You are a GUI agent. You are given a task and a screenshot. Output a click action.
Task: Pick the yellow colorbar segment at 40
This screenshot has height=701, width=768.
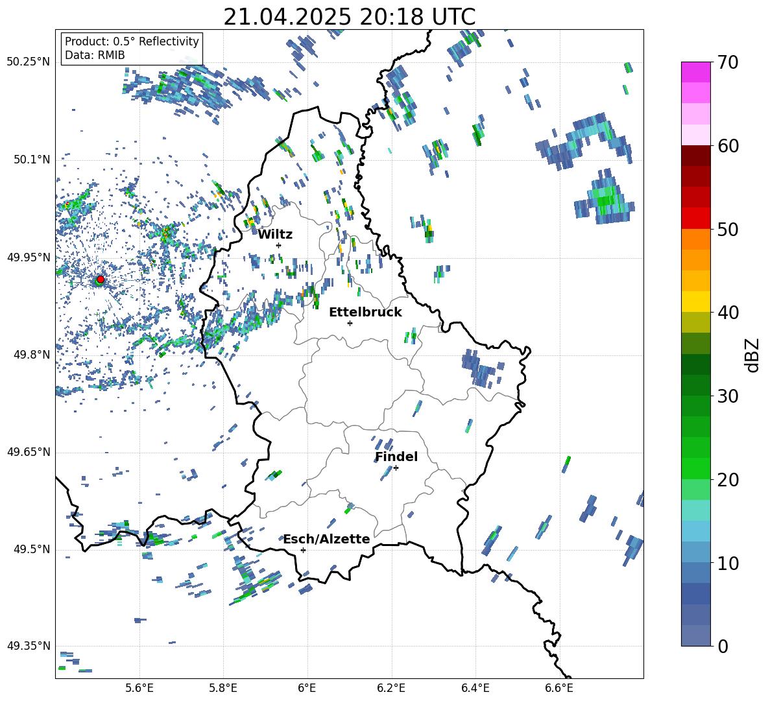coord(695,302)
